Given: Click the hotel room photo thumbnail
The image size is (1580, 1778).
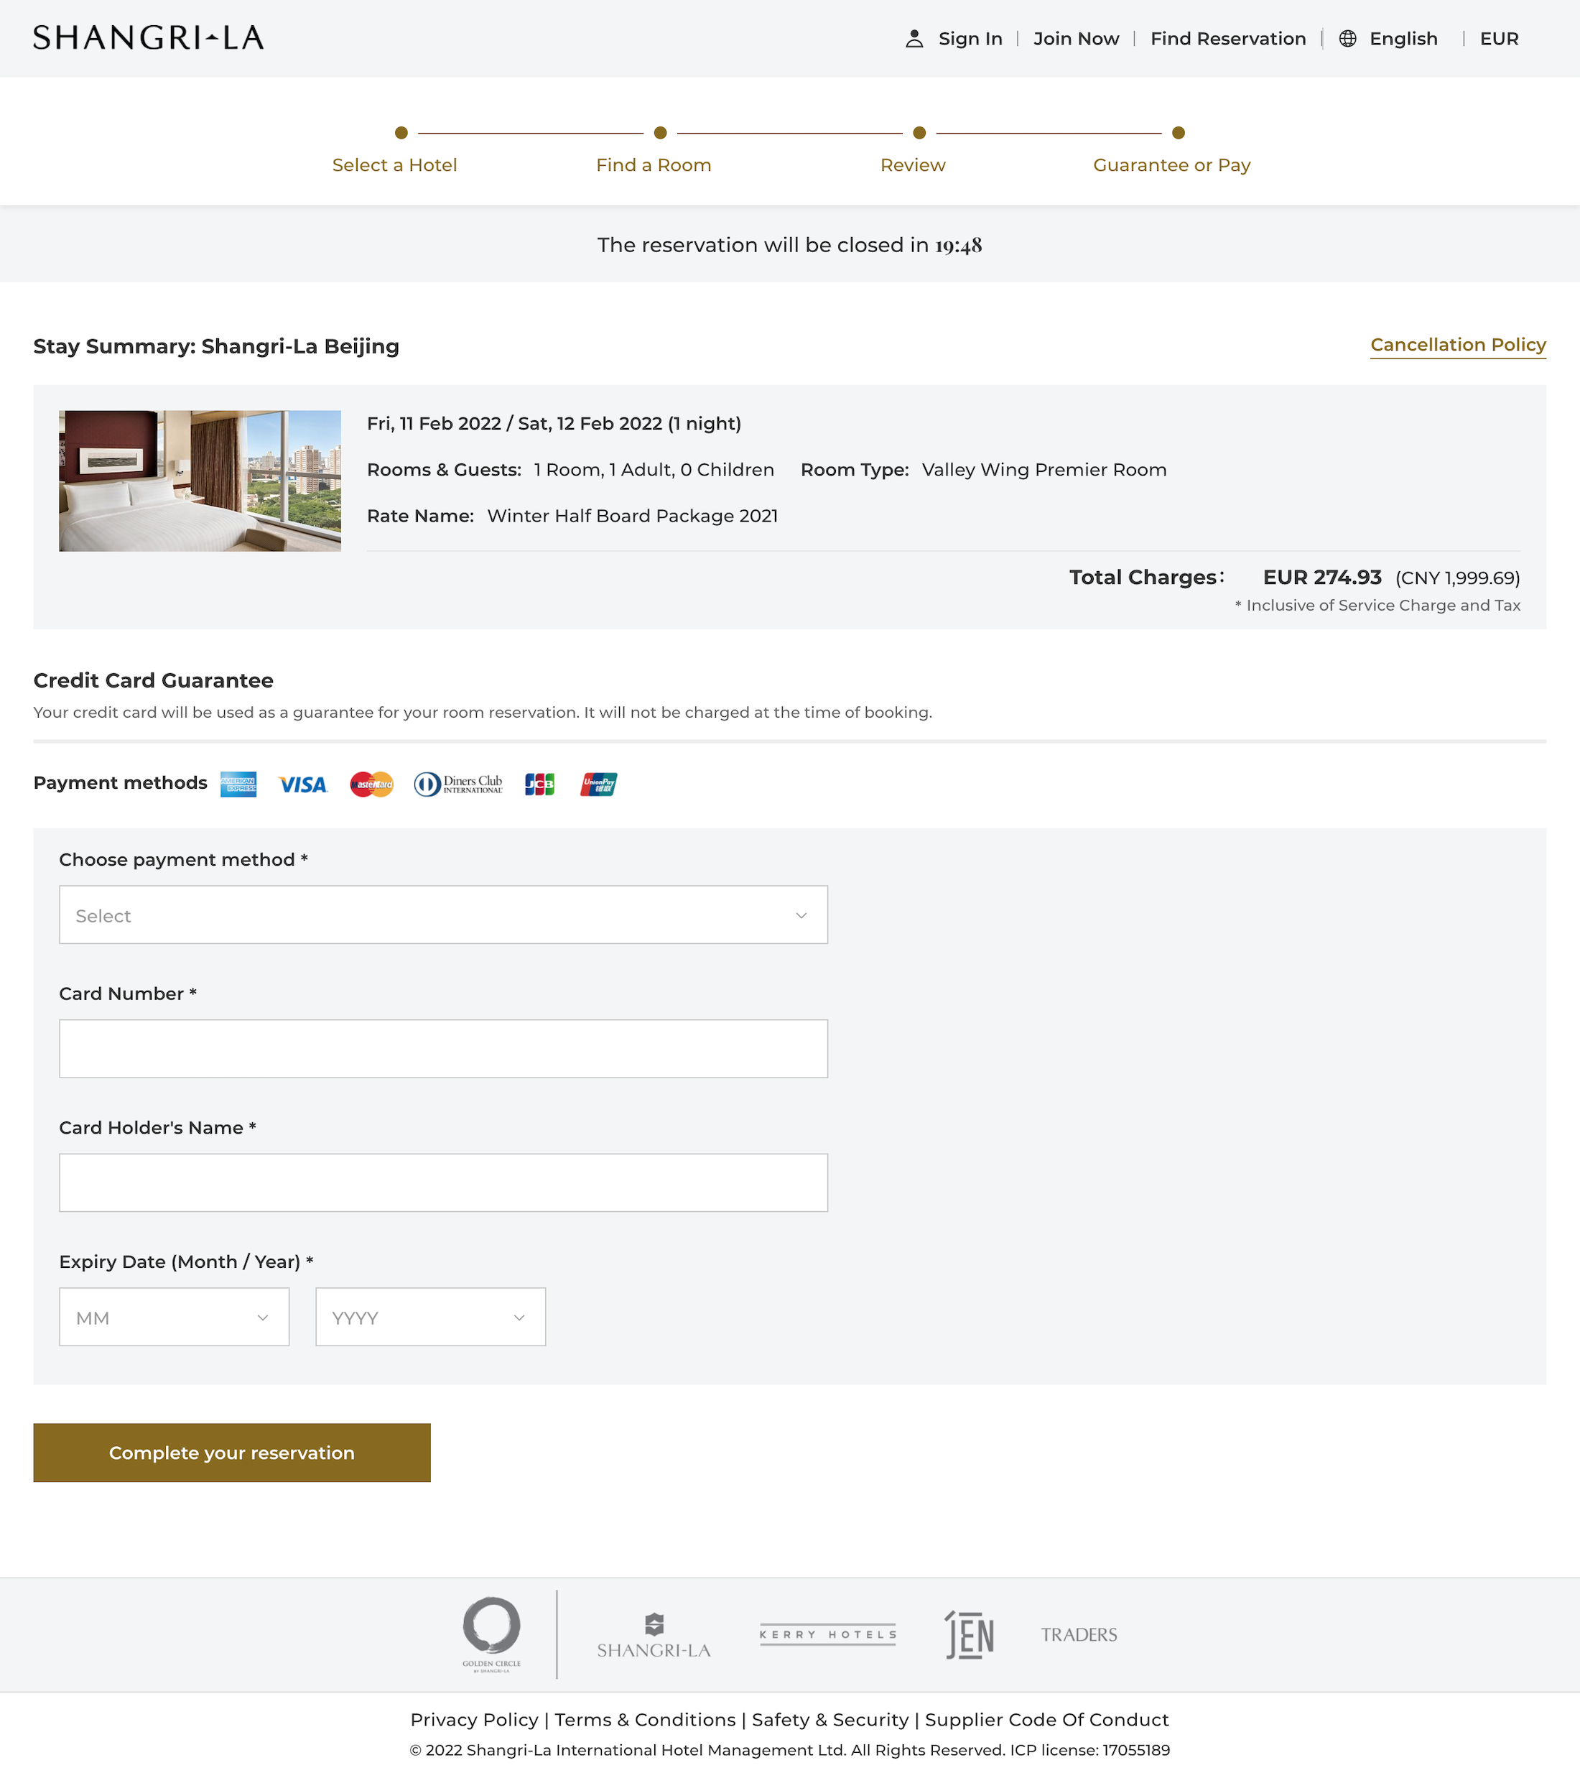Looking at the screenshot, I should click(200, 481).
